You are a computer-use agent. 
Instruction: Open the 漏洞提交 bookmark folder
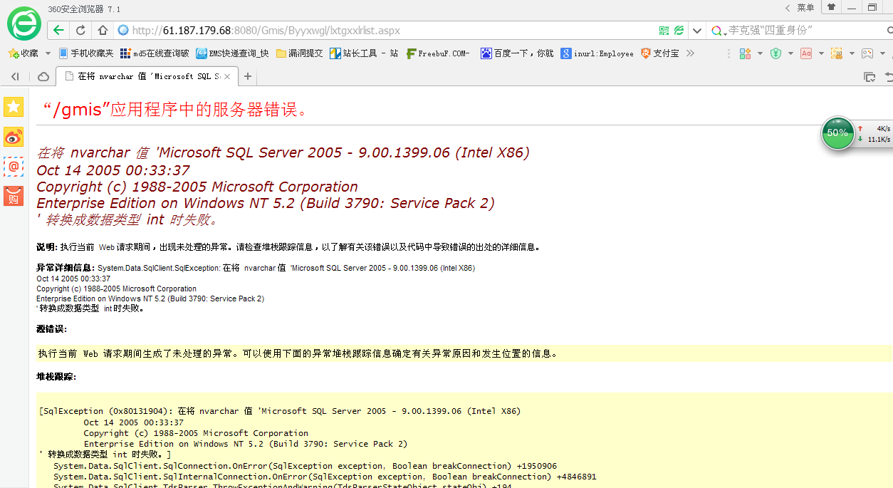[x=299, y=53]
